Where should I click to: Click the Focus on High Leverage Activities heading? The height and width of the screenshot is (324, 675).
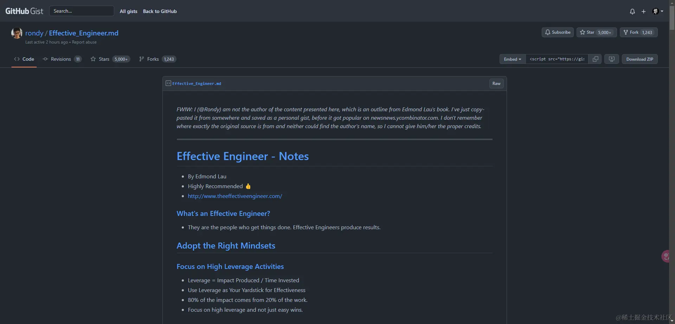click(230, 267)
